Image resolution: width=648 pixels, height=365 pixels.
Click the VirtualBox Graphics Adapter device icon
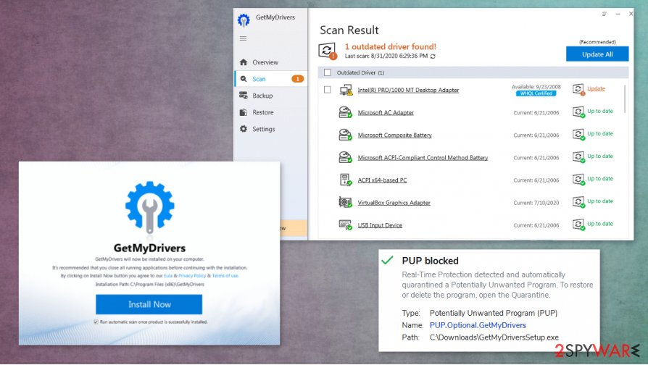[345, 202]
